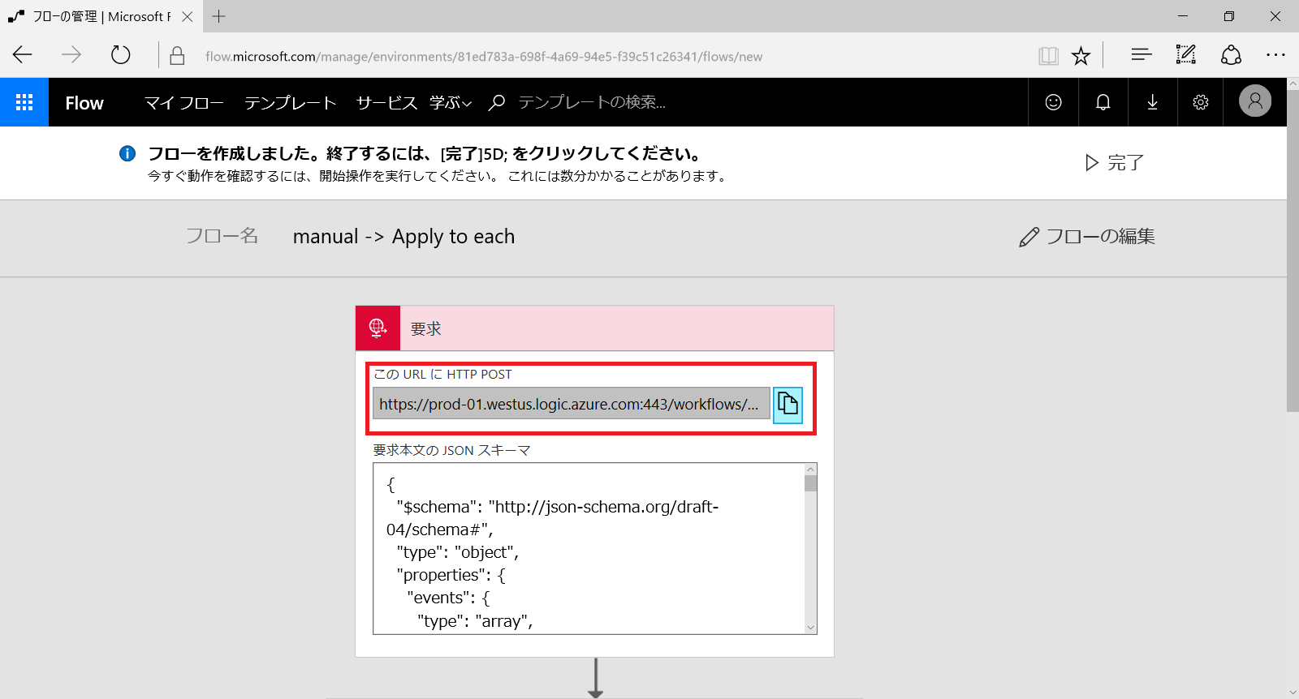Screen dimensions: 1299x699
Task: Go back with the browser back arrow
Action: click(23, 55)
